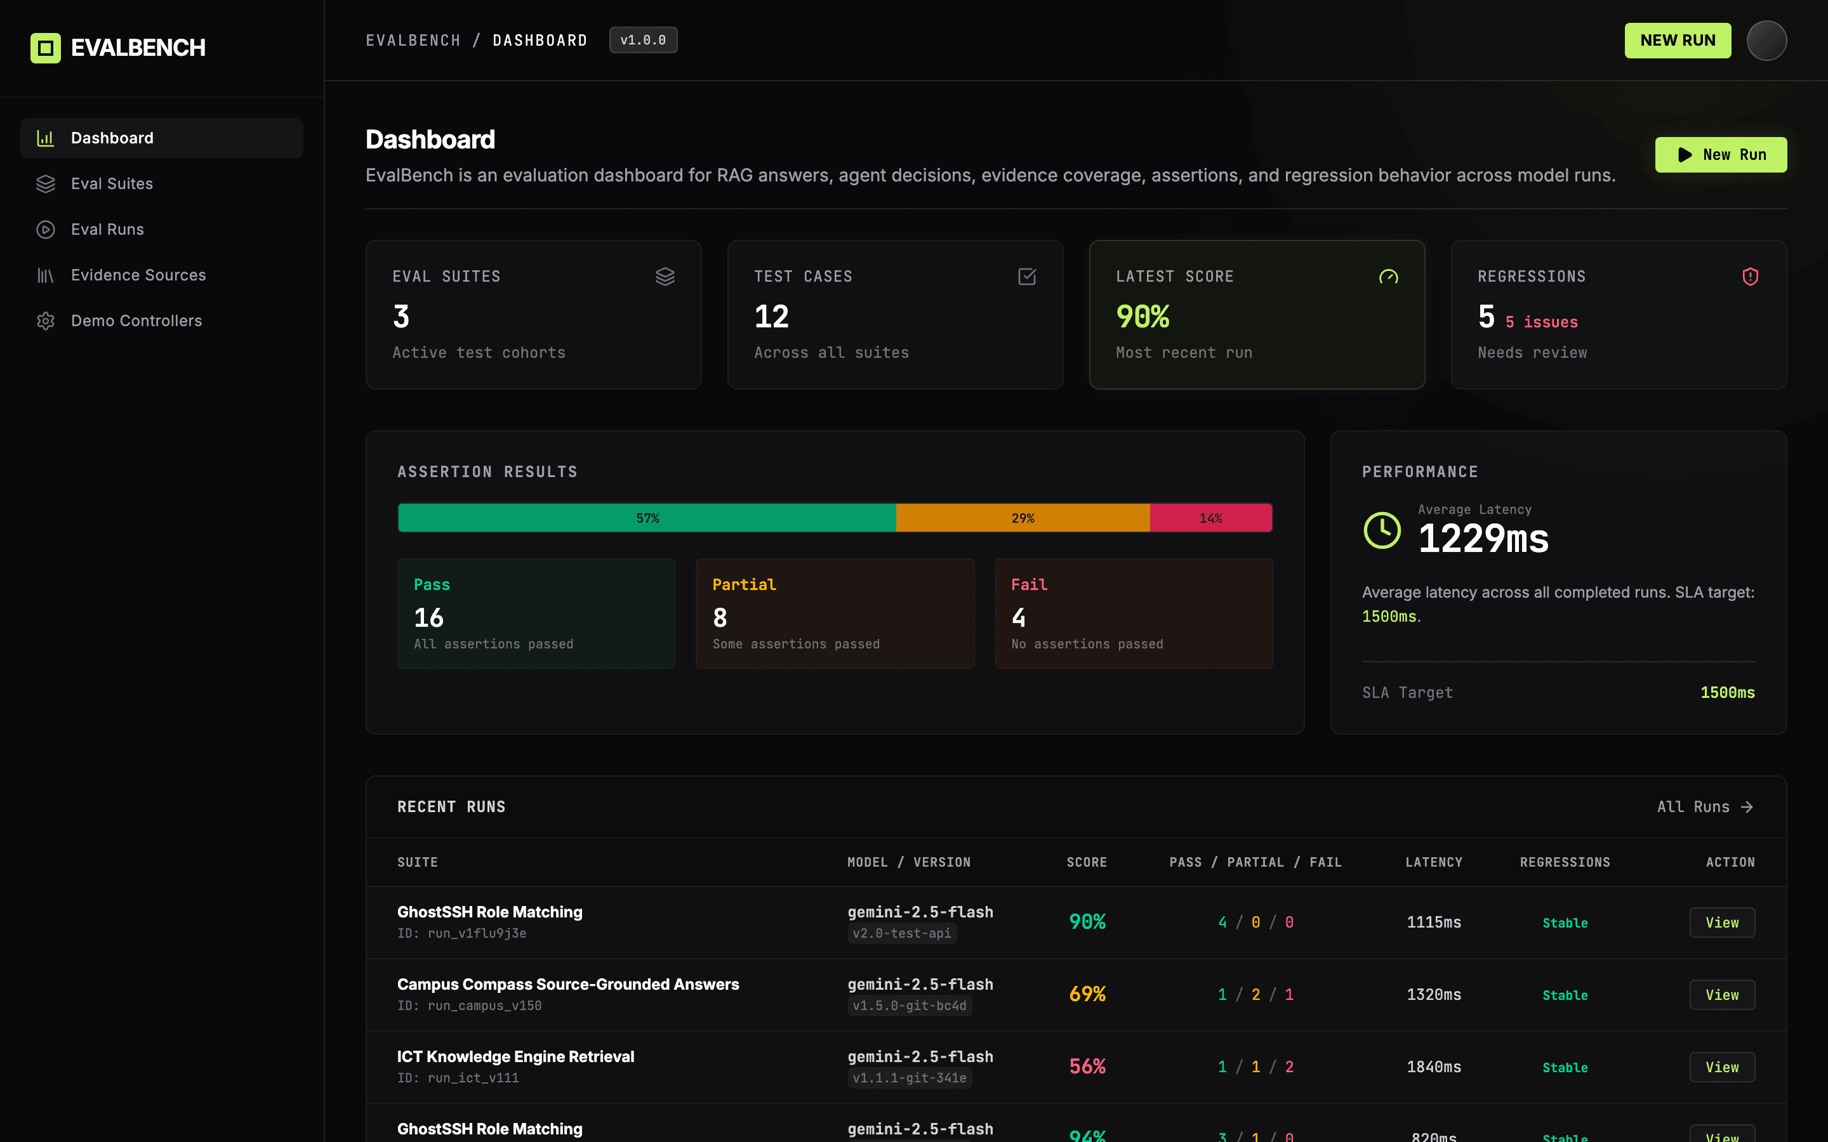
Task: Click the 1840ms latency value
Action: pos(1434,1067)
